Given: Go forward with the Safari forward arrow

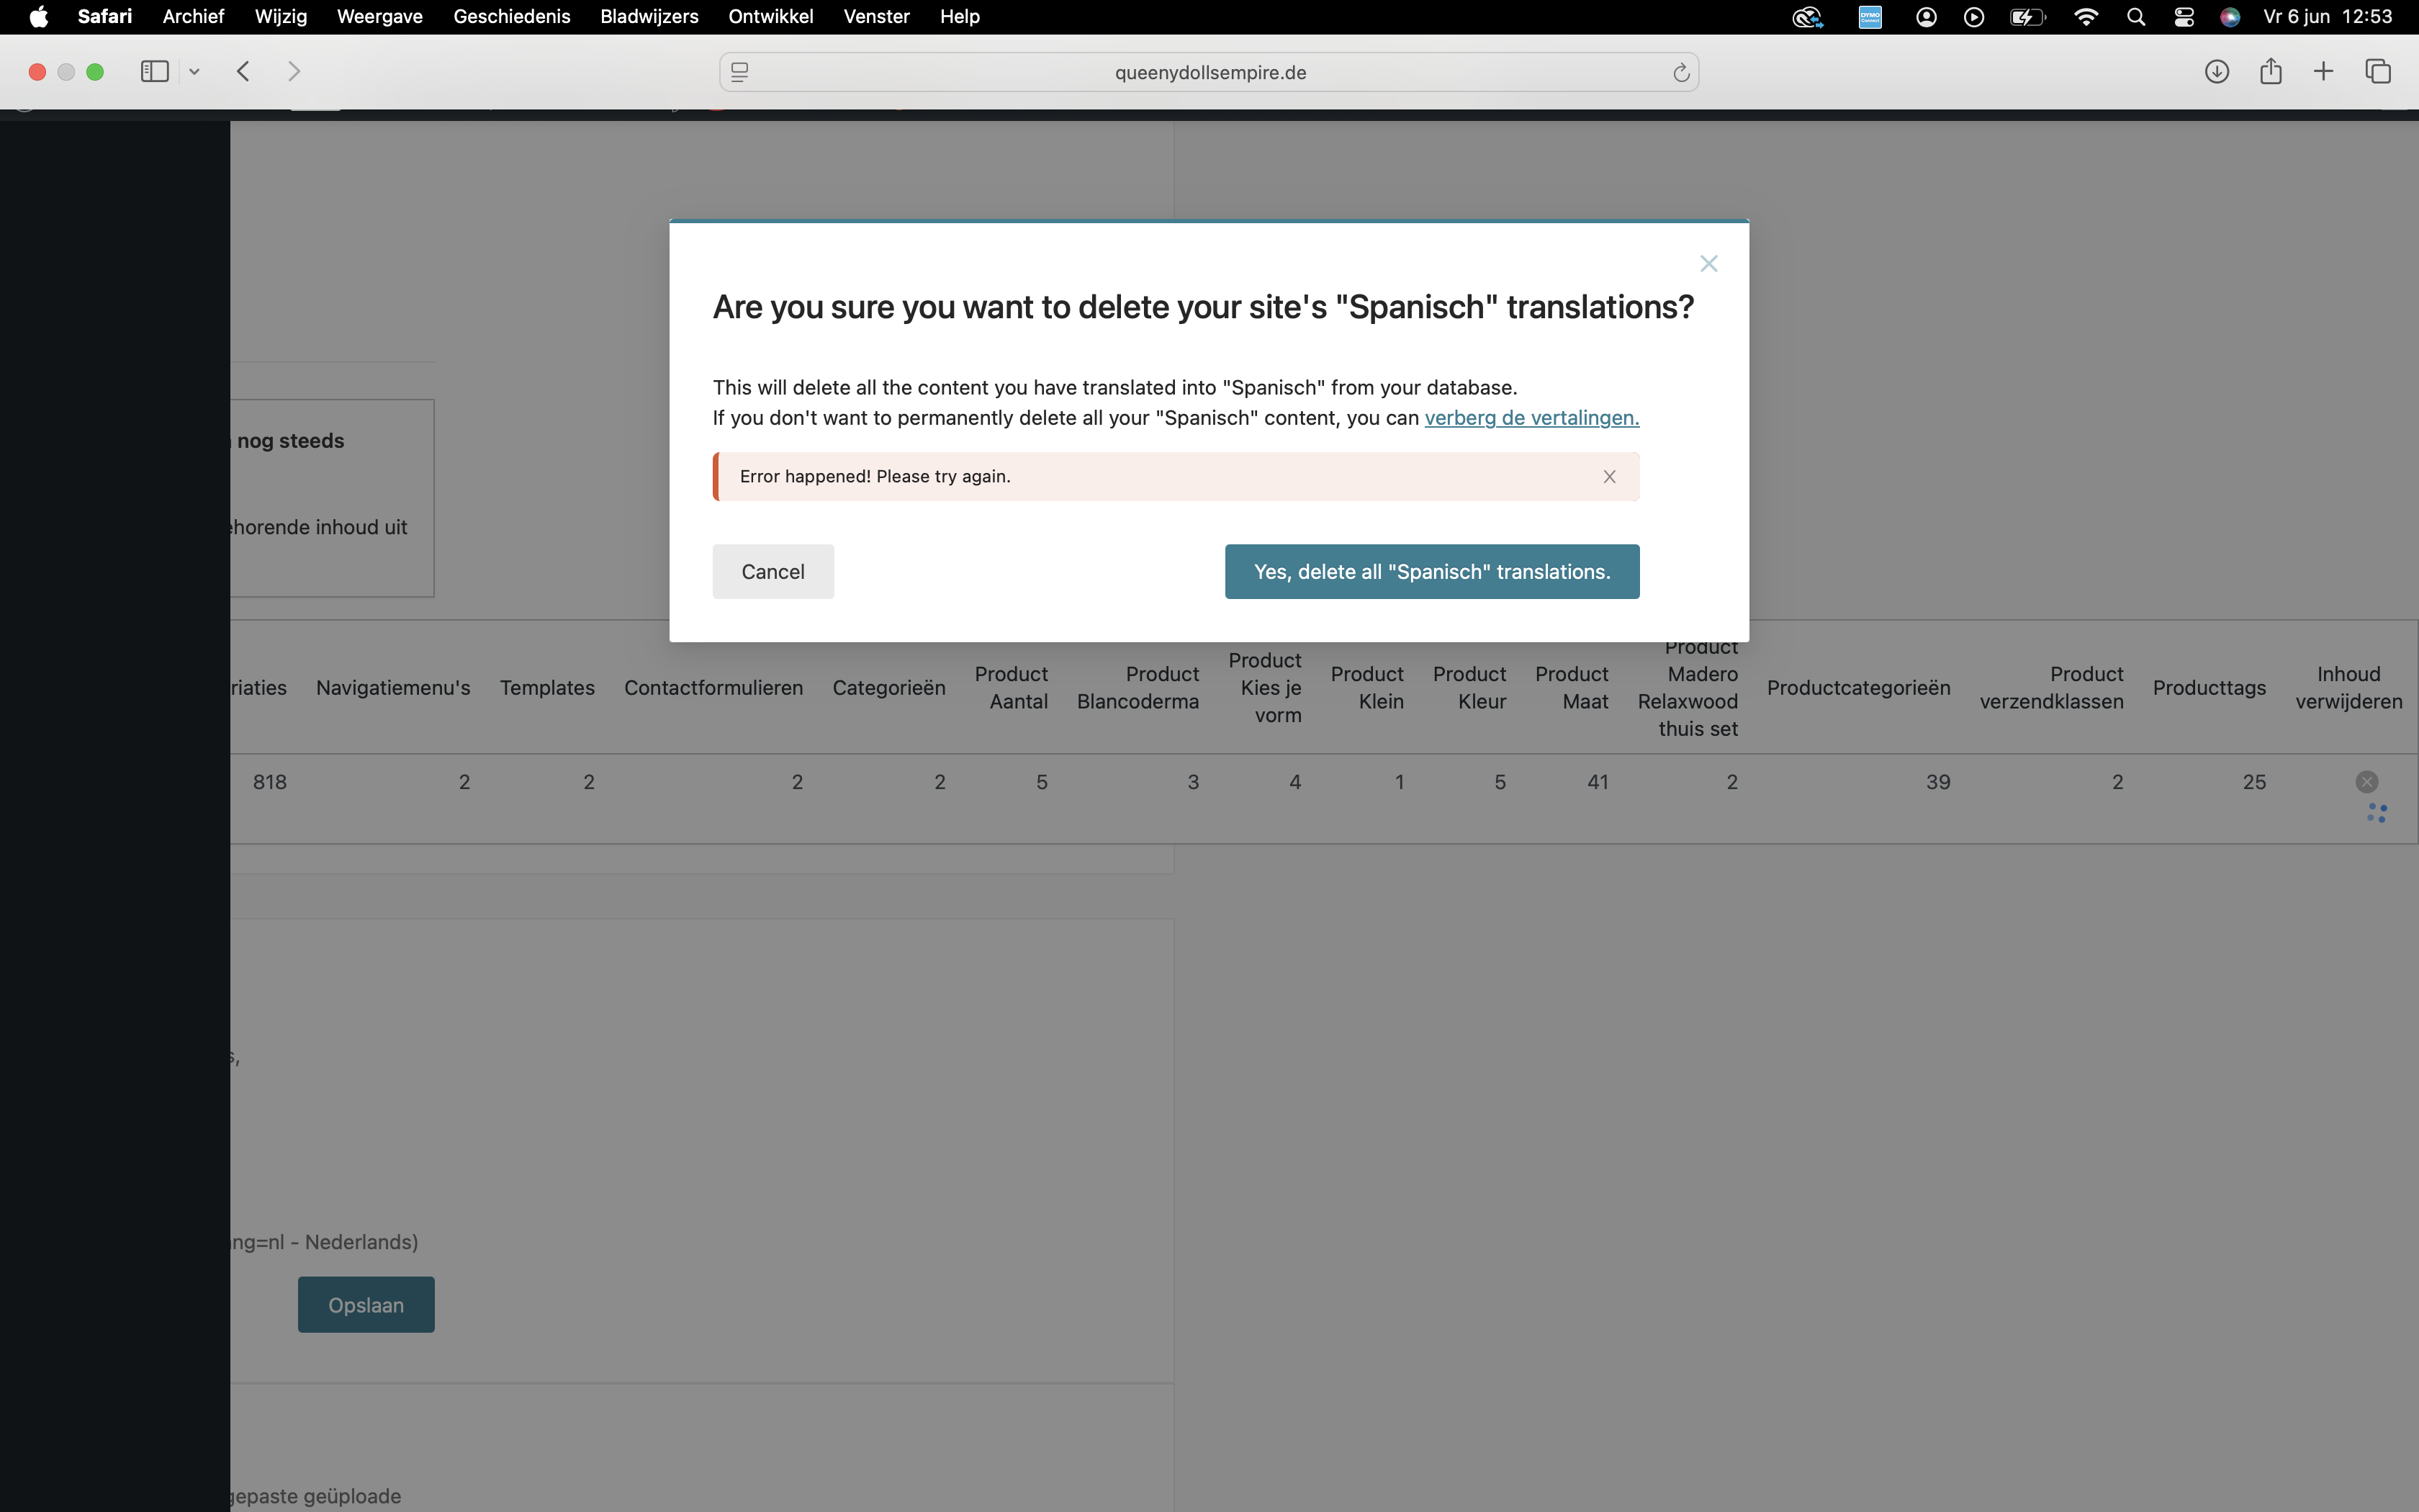Looking at the screenshot, I should tap(294, 71).
